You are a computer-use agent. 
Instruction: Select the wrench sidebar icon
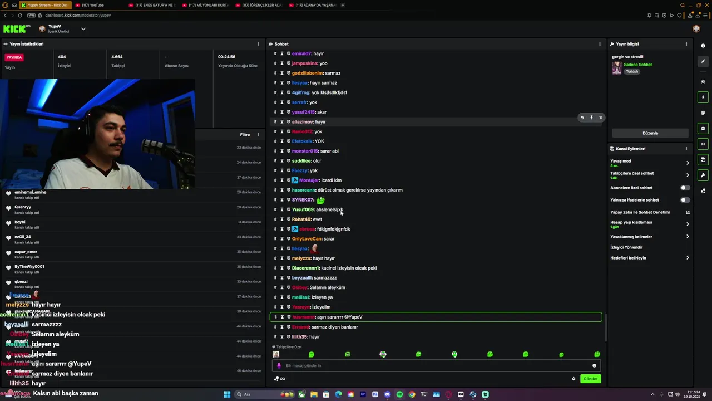tap(703, 175)
